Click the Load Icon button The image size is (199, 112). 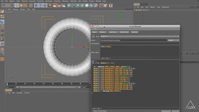point(113,32)
